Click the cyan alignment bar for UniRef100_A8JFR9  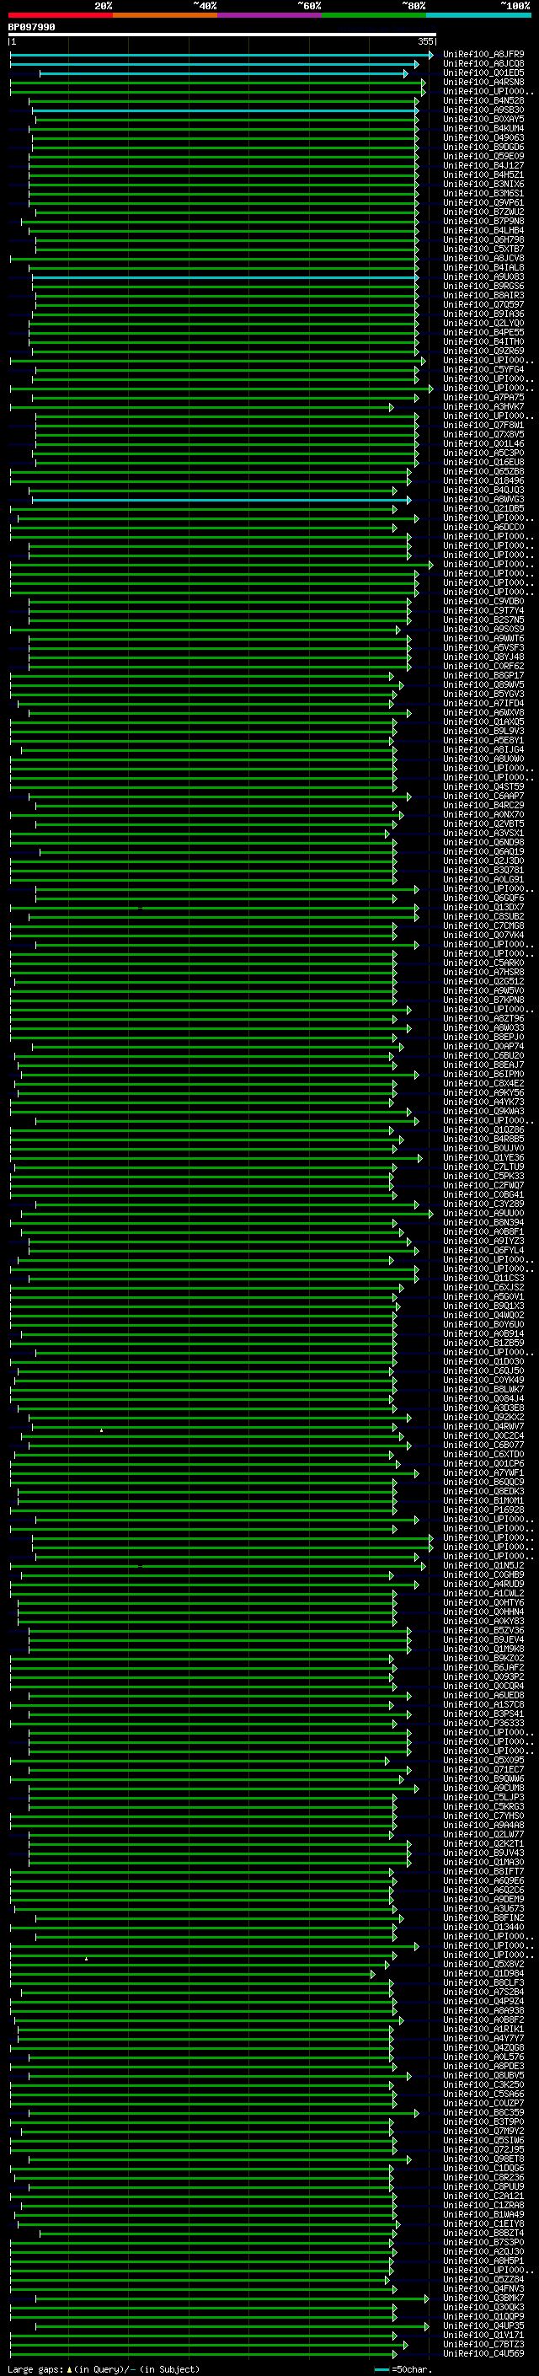click(221, 56)
